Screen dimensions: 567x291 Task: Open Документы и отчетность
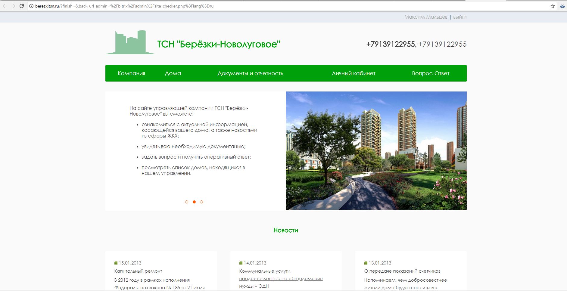pyautogui.click(x=251, y=73)
